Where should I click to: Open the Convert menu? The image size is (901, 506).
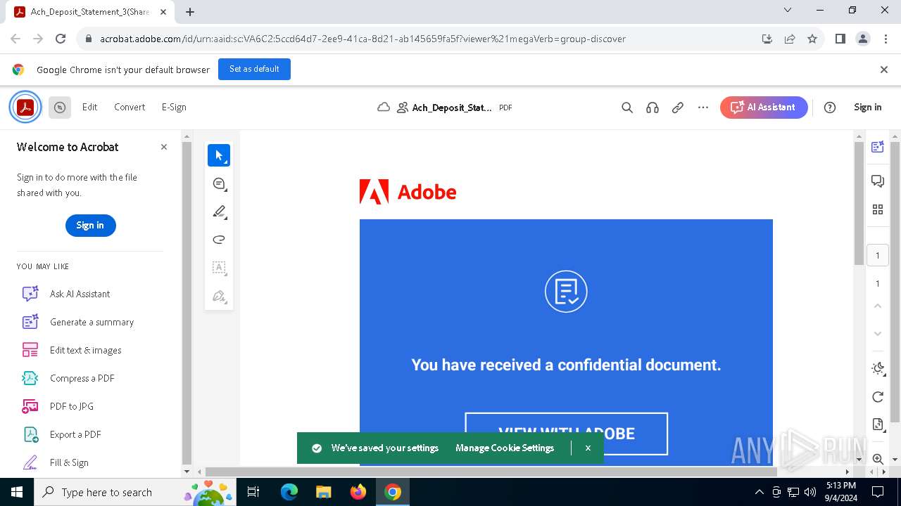click(x=130, y=108)
